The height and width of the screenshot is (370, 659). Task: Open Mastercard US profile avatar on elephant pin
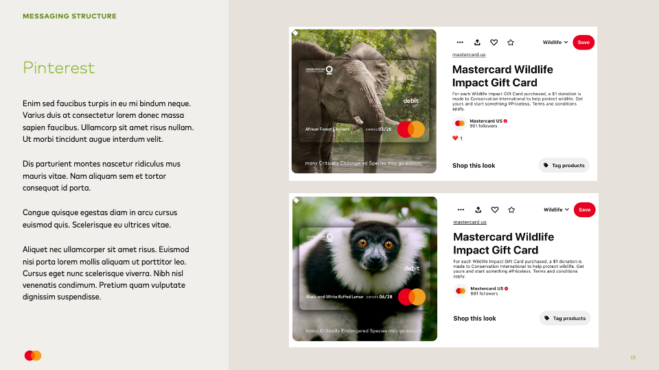tap(460, 123)
